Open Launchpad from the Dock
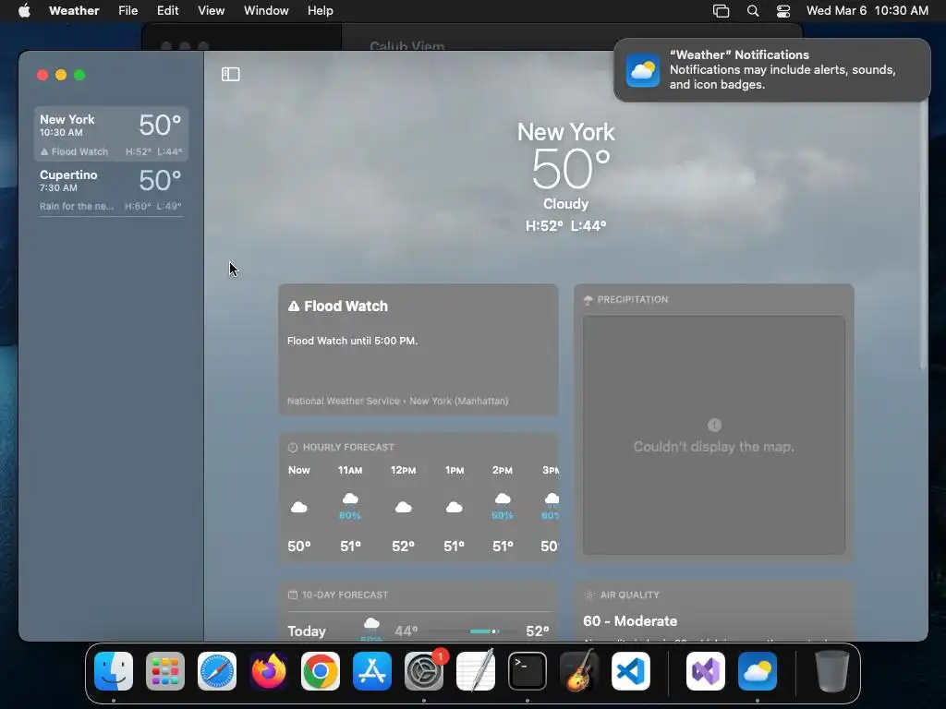Screen dimensions: 946x709 [165, 671]
